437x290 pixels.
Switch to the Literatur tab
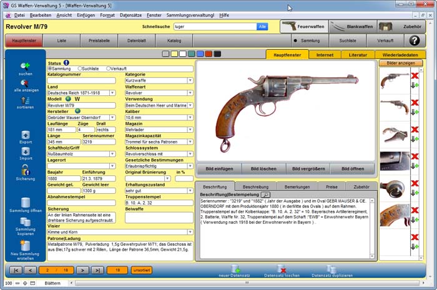pyautogui.click(x=358, y=55)
